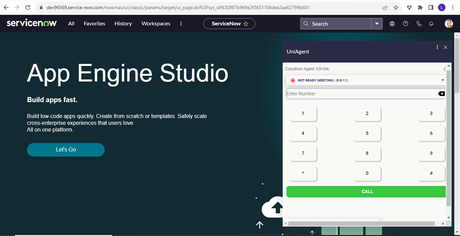Click the ServiceNow logo
460x236 pixels.
pos(32,23)
